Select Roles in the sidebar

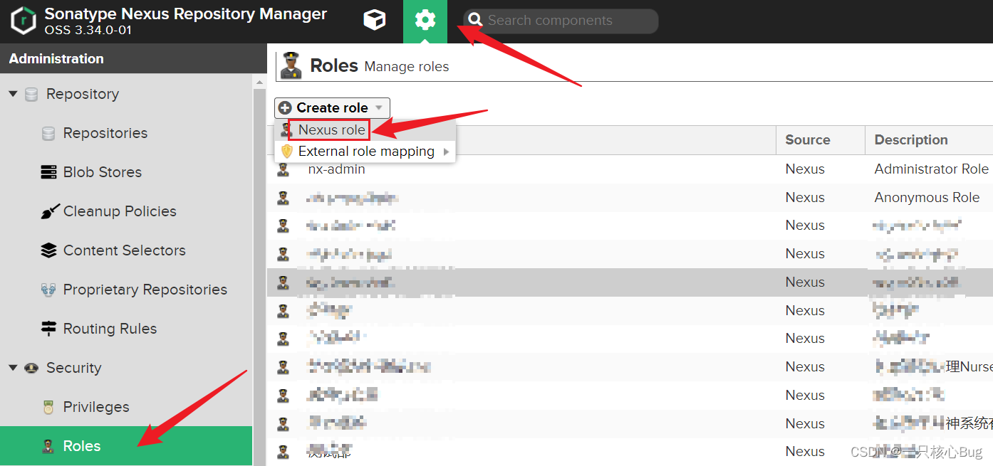[x=126, y=446]
